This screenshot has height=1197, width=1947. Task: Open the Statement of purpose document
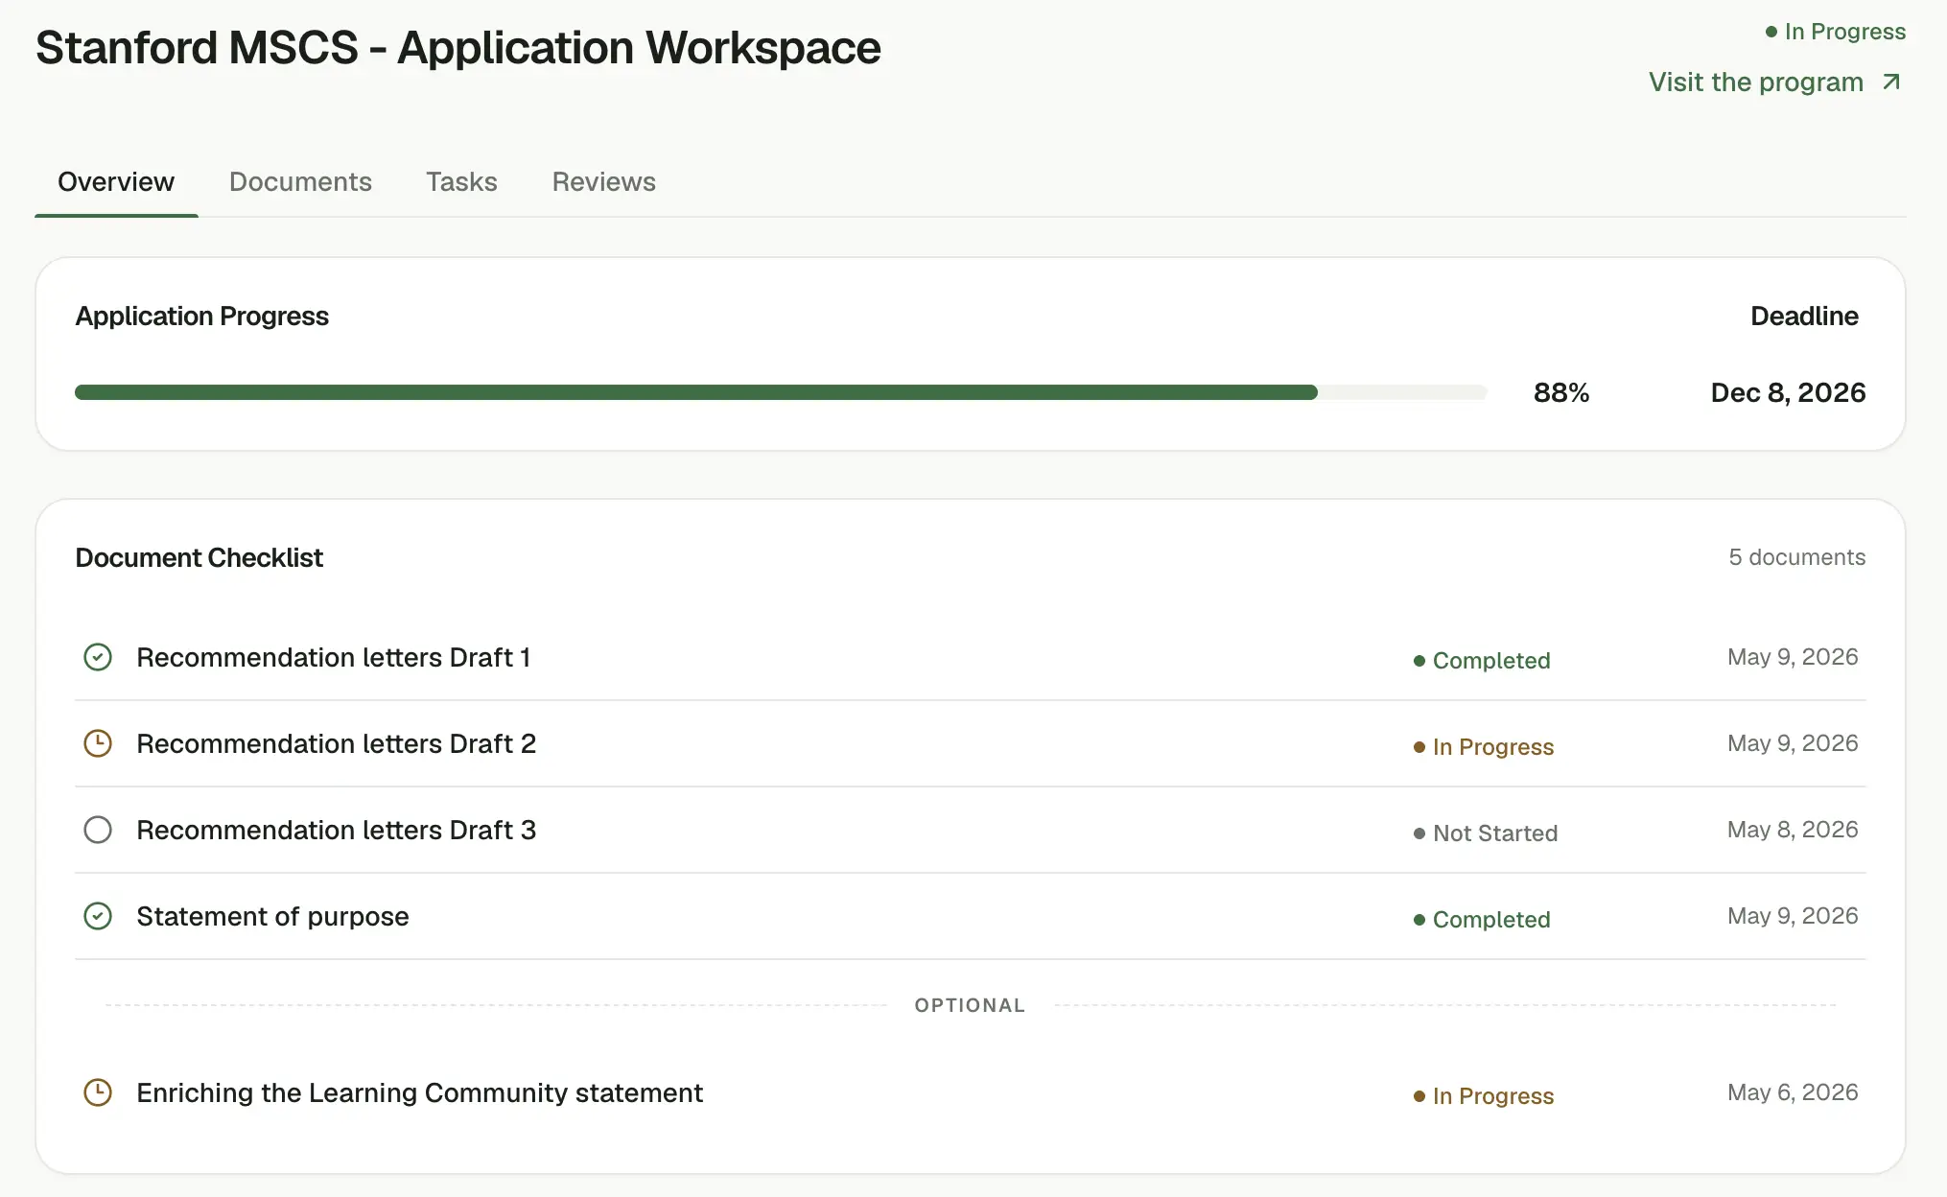(x=272, y=916)
